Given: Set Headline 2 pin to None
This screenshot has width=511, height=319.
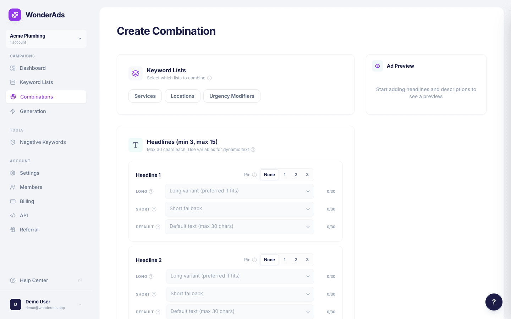Looking at the screenshot, I should (269, 259).
